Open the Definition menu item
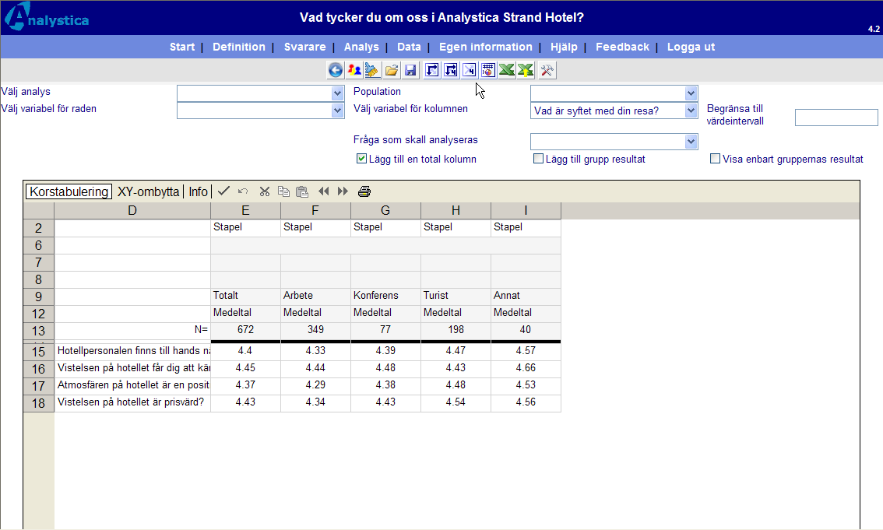The height and width of the screenshot is (530, 883). 239,47
